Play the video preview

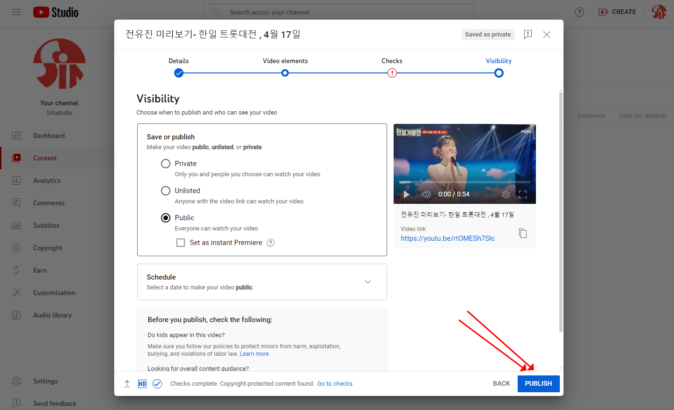pyautogui.click(x=406, y=194)
